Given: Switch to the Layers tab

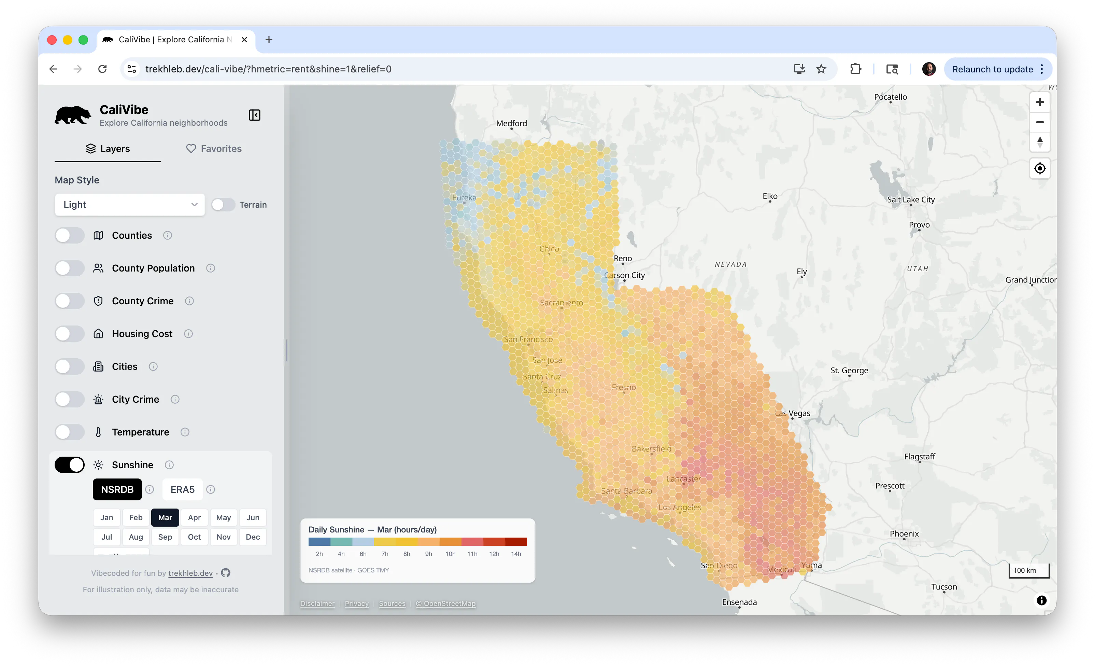Looking at the screenshot, I should 108,149.
